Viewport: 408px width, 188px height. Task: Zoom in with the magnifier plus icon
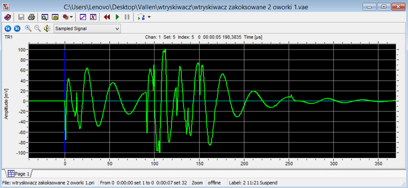[28, 28]
